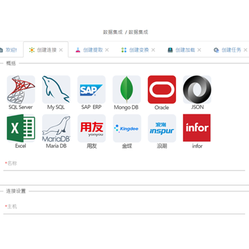Click the 创建提取 flask icon
This screenshot has width=249, height=249.
[x=78, y=50]
